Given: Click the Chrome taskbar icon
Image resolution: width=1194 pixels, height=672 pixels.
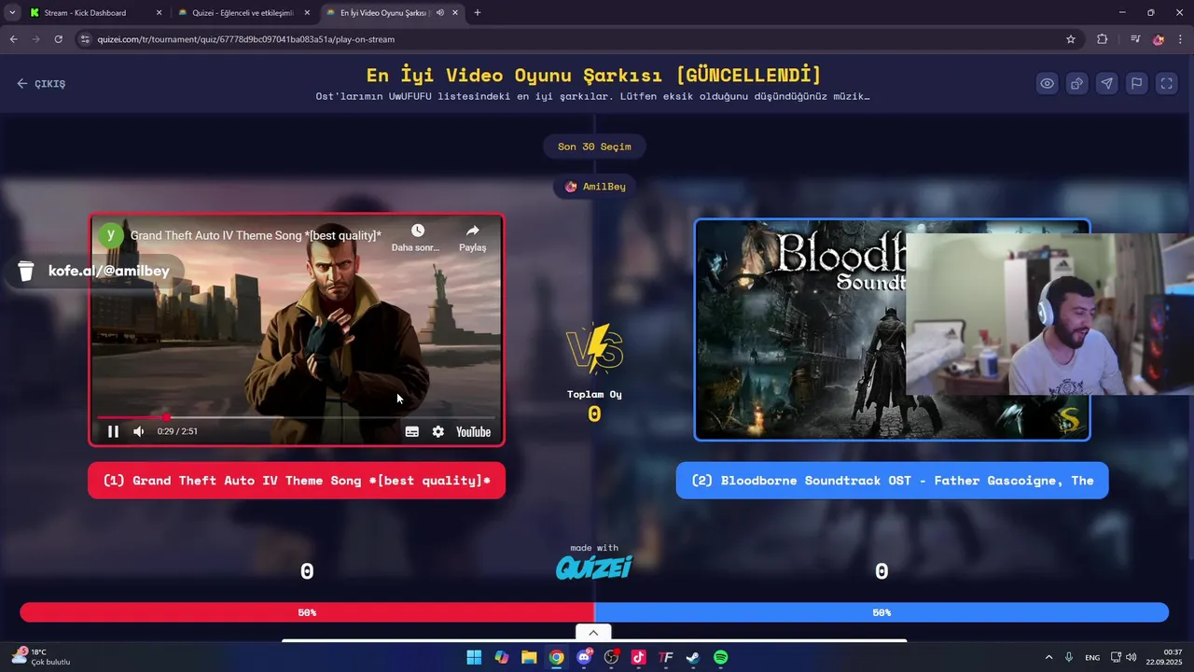Looking at the screenshot, I should click(x=557, y=657).
